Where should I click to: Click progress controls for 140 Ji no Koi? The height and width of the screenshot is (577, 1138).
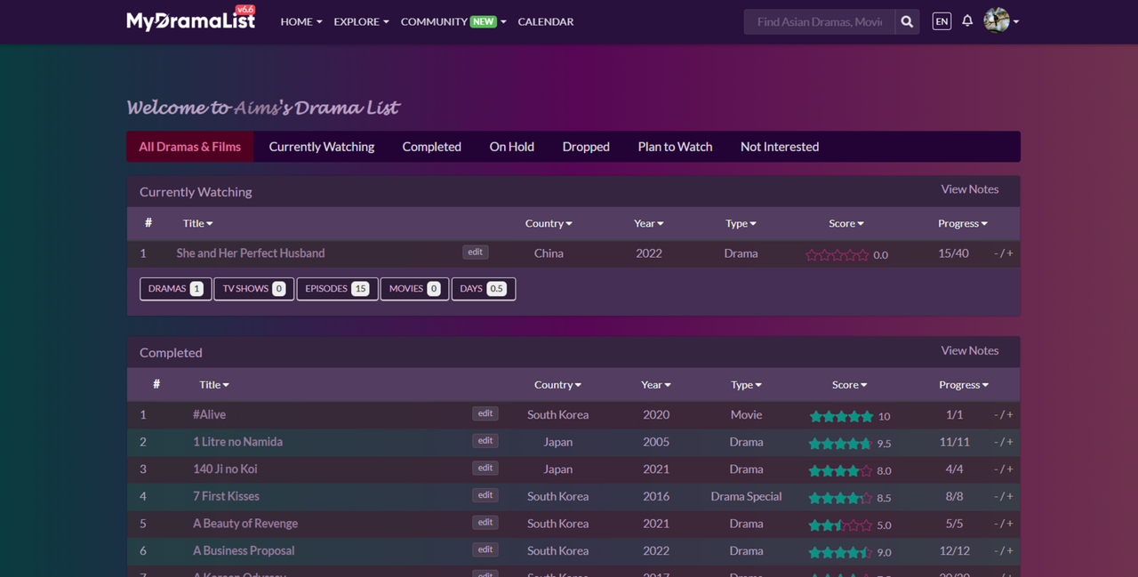(x=1004, y=469)
